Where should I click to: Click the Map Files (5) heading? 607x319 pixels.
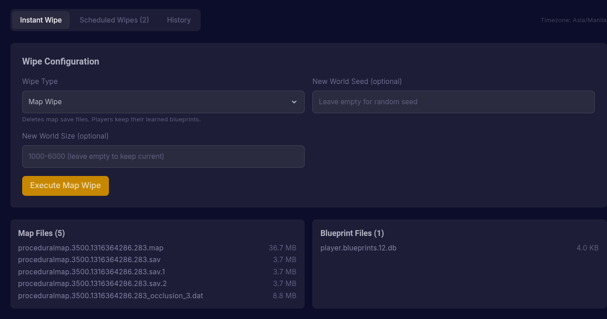pos(42,233)
